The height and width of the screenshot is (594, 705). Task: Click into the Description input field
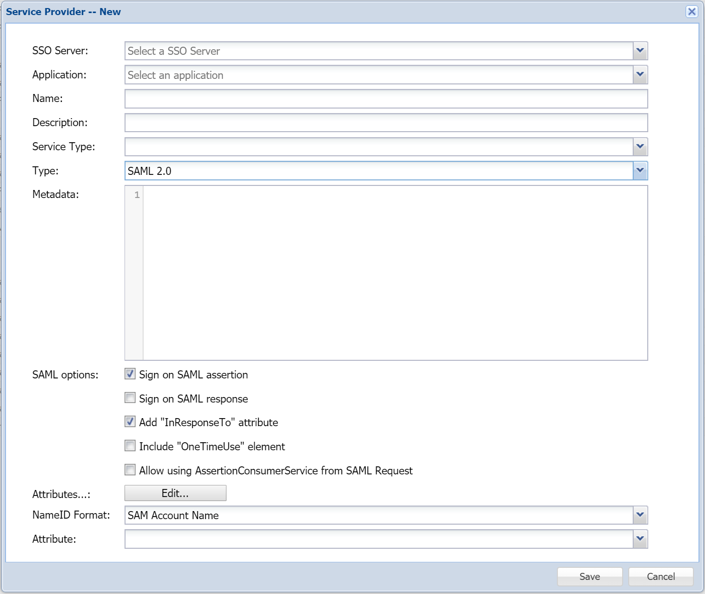click(x=386, y=123)
